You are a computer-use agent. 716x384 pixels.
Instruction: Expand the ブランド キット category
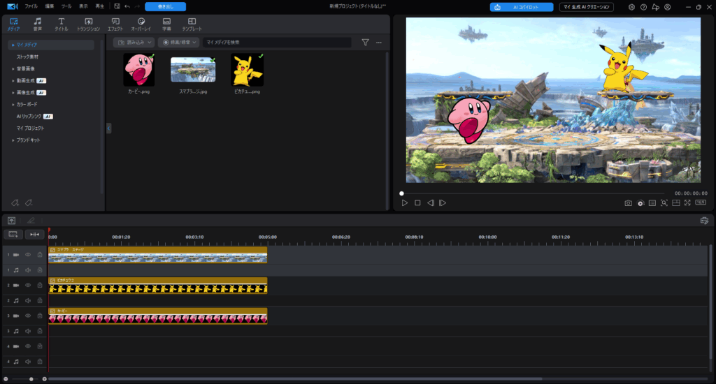click(x=13, y=140)
